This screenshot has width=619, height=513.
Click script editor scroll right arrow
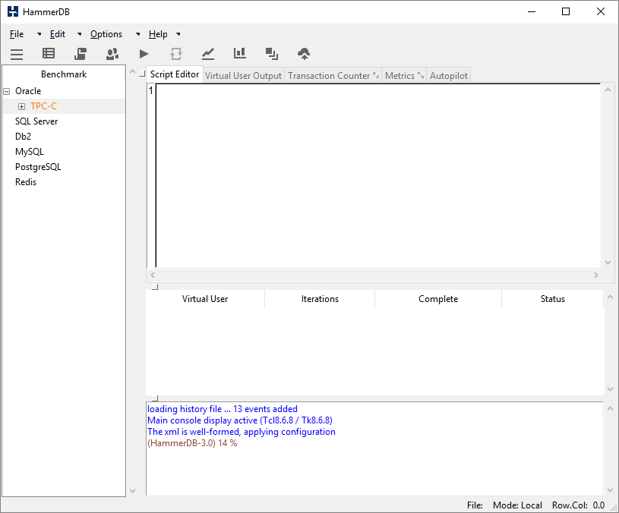tap(596, 275)
